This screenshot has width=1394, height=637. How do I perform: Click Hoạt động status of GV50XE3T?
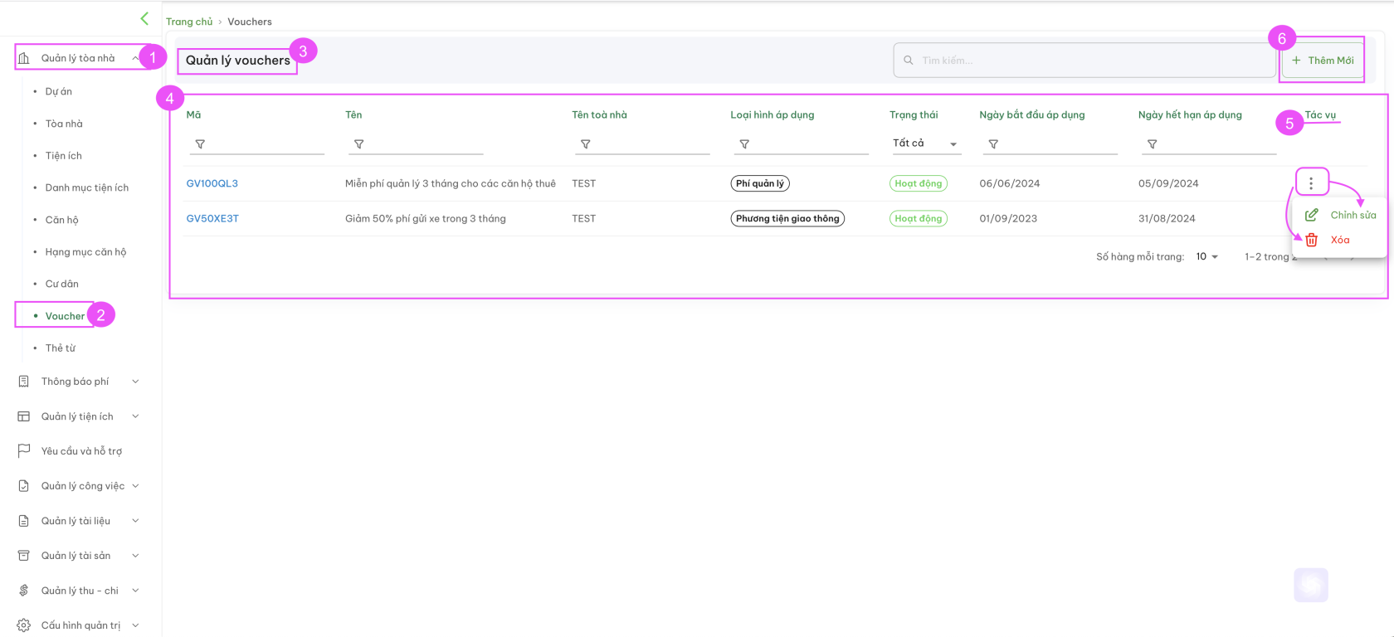(919, 219)
